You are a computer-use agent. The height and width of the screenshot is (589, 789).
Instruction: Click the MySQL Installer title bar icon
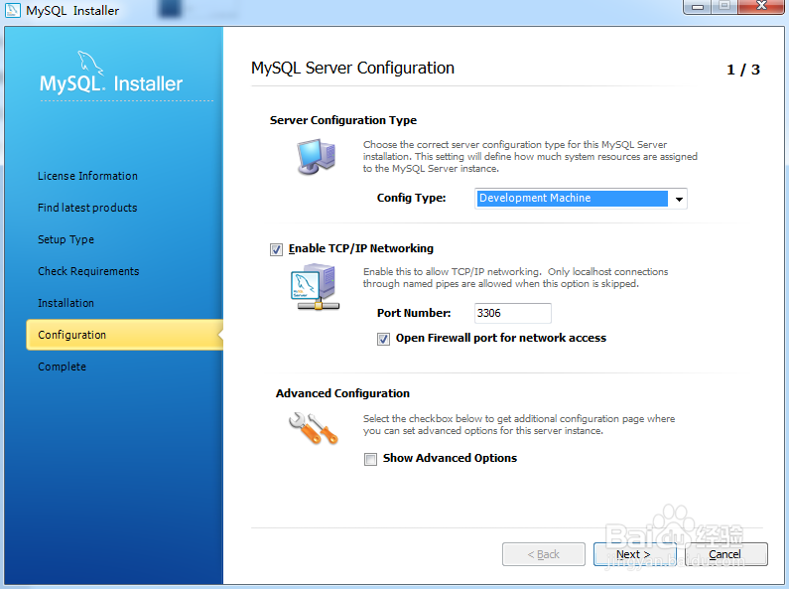(13, 10)
